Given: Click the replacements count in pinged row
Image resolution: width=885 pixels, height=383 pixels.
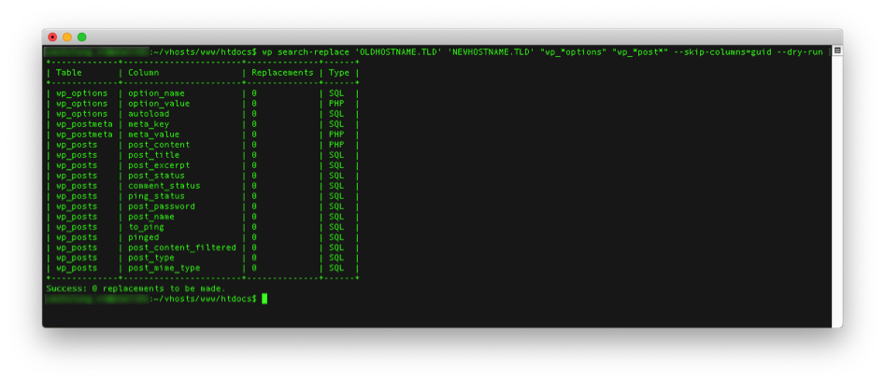Looking at the screenshot, I should coord(254,237).
